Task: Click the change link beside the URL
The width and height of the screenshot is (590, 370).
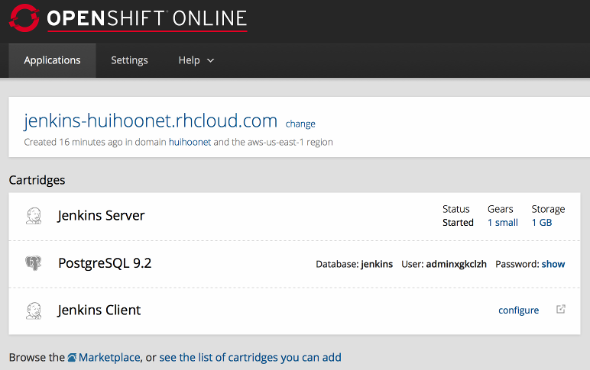Action: (x=300, y=124)
